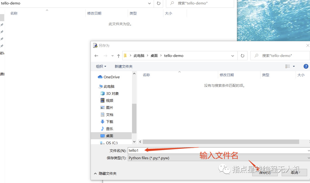Click navigation pane scroll up arrow
This screenshot has width=310, height=183.
134,74
